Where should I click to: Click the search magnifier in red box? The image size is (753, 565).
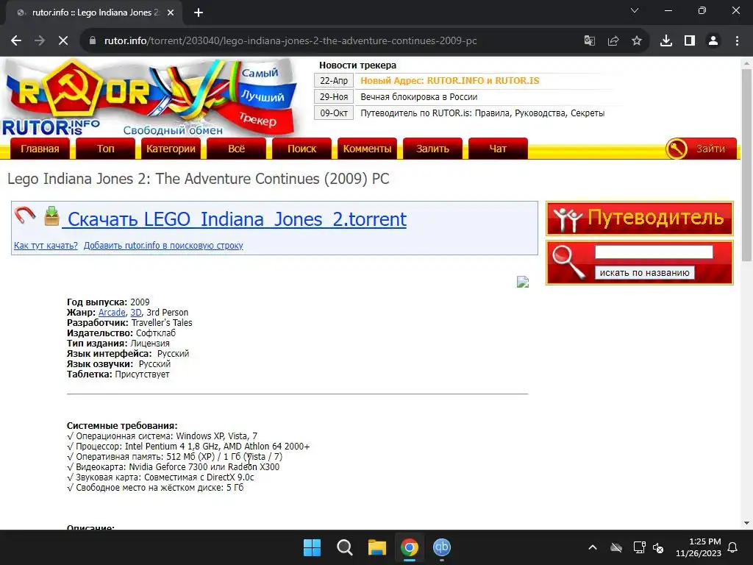point(568,262)
